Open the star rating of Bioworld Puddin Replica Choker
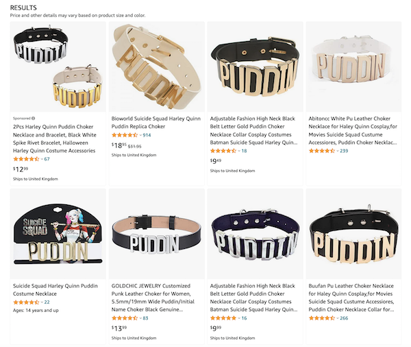This screenshot has width=411, height=347. pos(125,135)
